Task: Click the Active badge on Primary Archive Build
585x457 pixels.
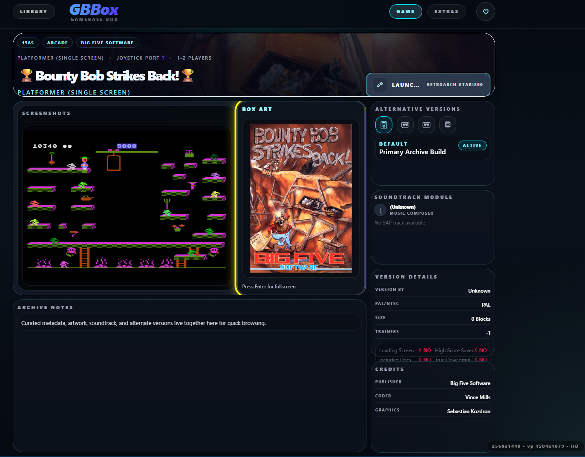Action: [472, 145]
